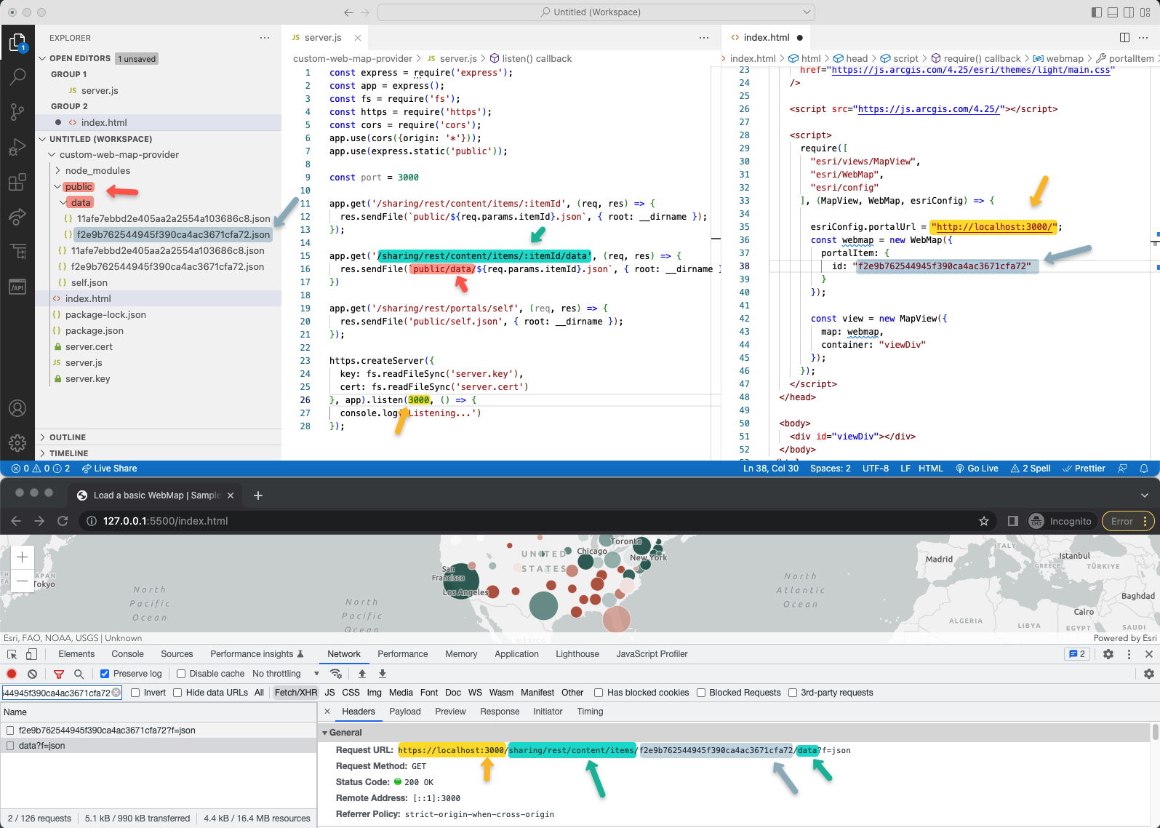Switch to the DevTools Console tab
Viewport: 1160px width, 828px height.
[x=127, y=654]
